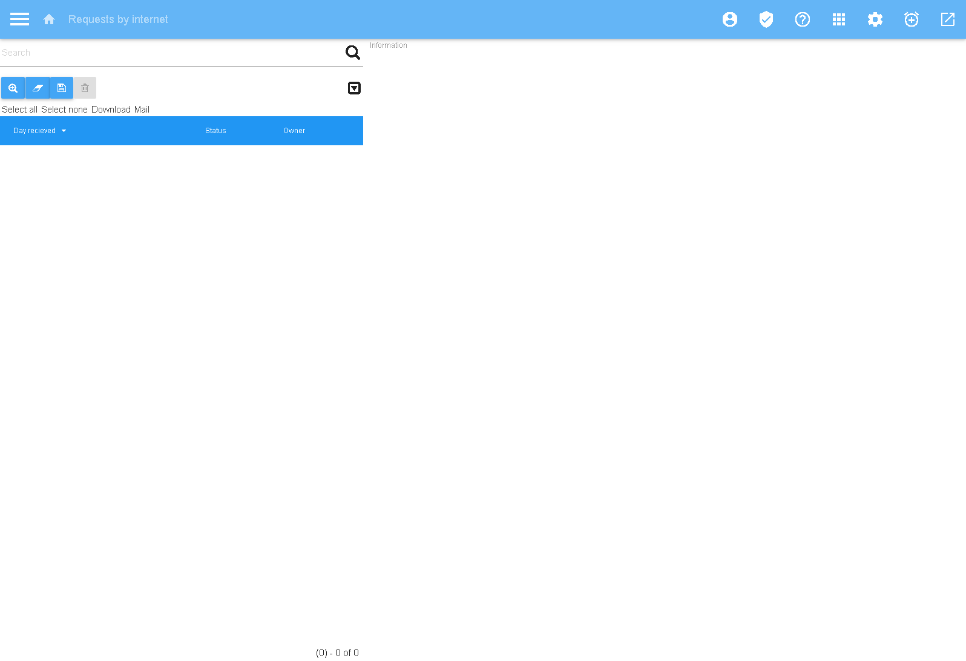Sort by the Day recieved column arrow

pos(64,131)
